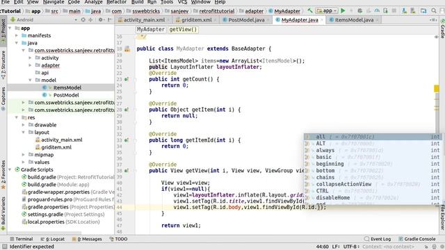The width and height of the screenshot is (445, 250).
Task: Click override gutter icon on line 28
Action: click(127, 110)
